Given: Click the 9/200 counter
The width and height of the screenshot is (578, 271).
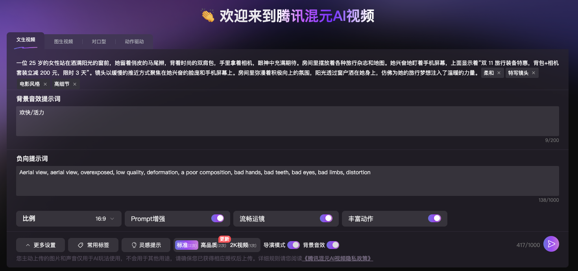Looking at the screenshot, I should point(552,140).
